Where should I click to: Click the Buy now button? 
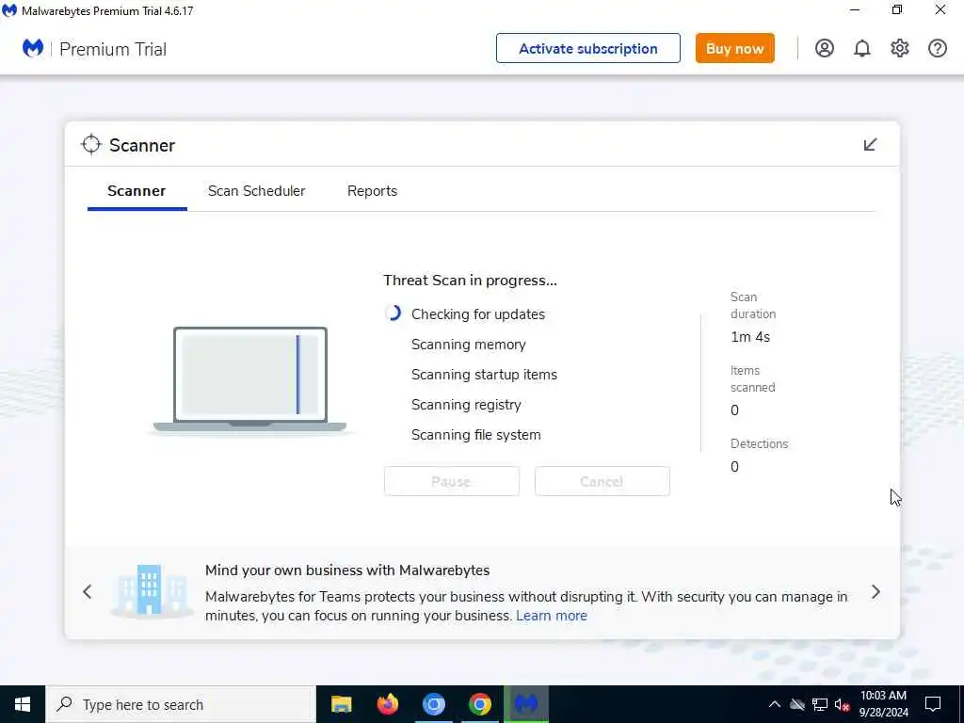734,48
